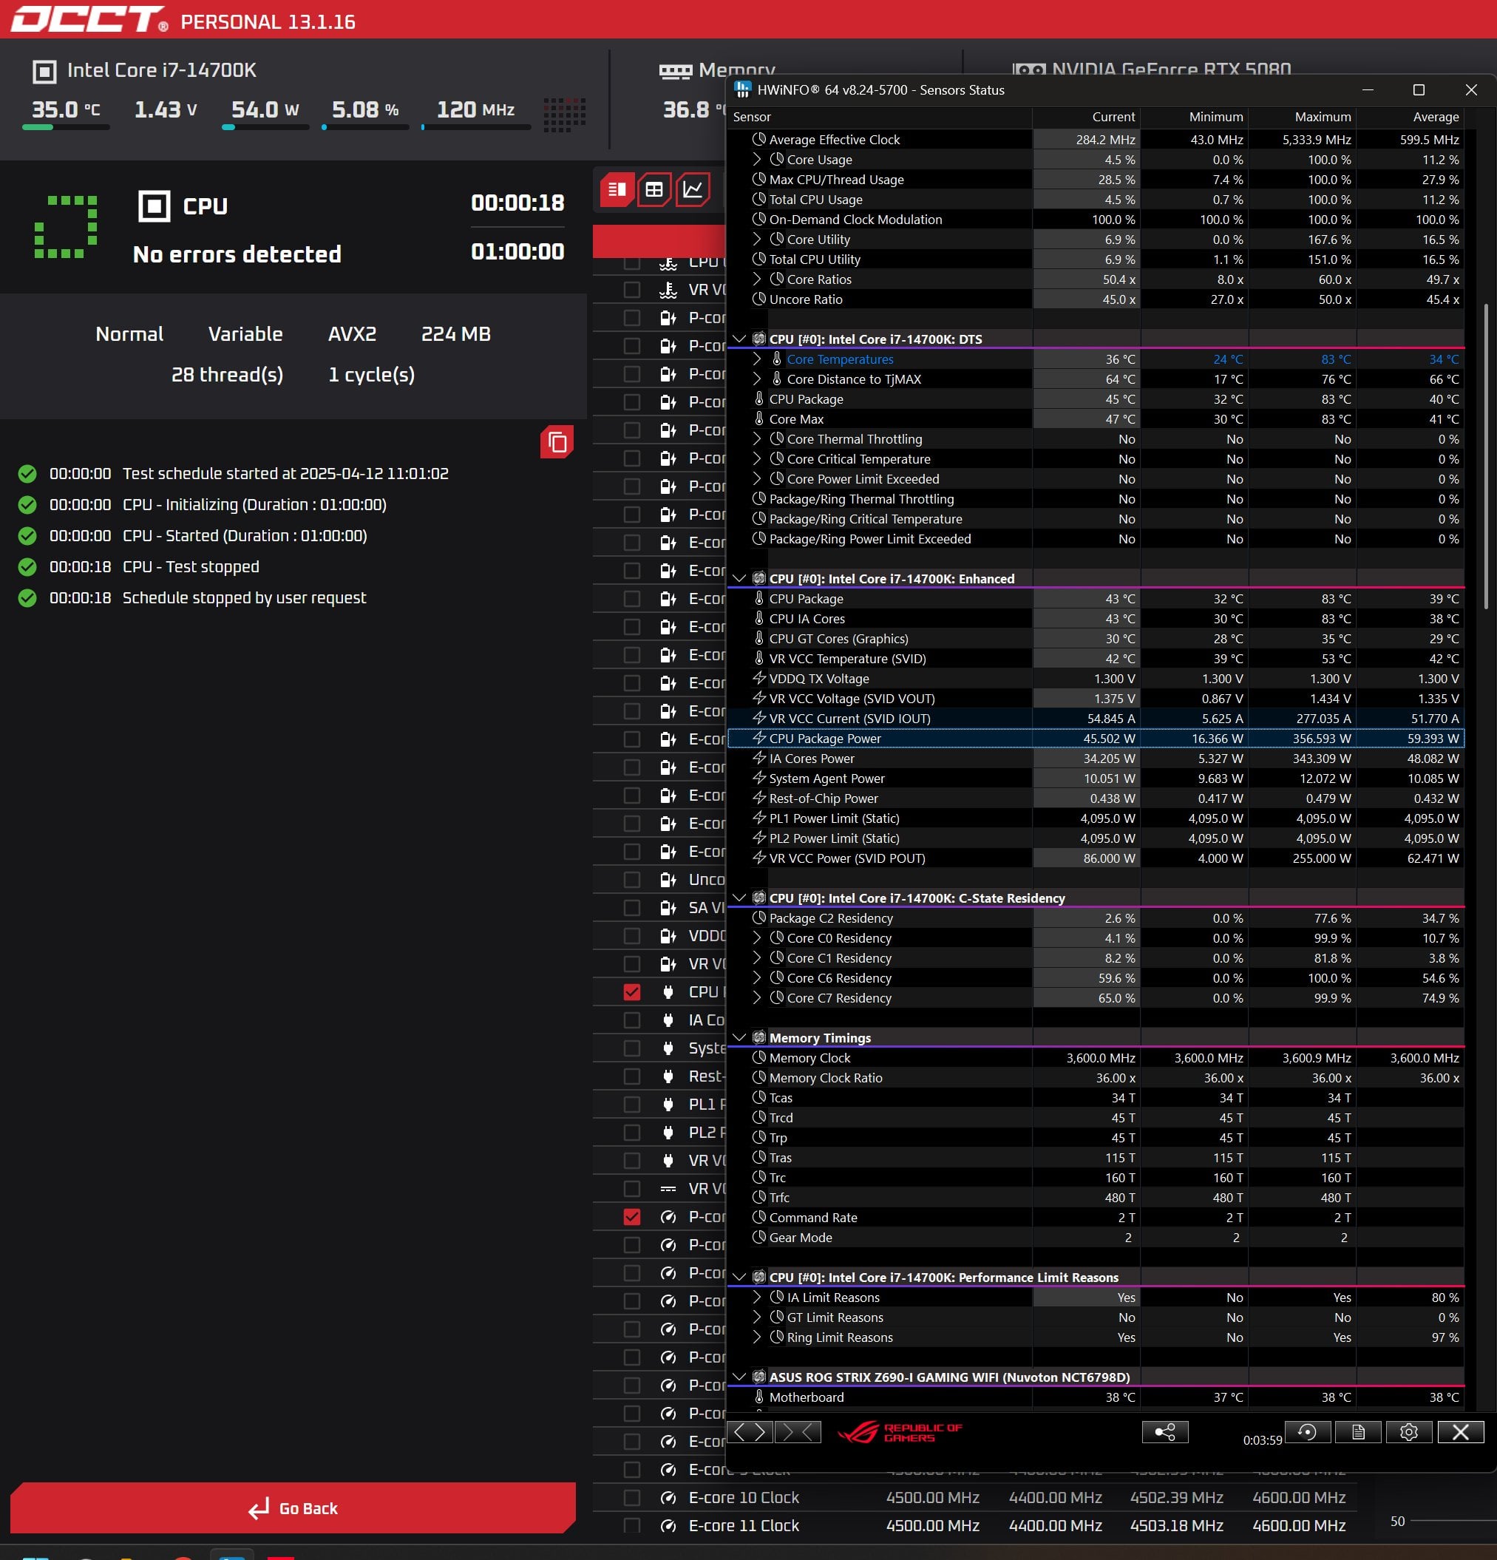Tick the E-core 10 Clock checkbox
Screen dimensions: 1497x1560
point(632,1498)
